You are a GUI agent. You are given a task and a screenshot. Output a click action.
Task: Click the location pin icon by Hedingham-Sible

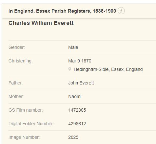click(70, 69)
